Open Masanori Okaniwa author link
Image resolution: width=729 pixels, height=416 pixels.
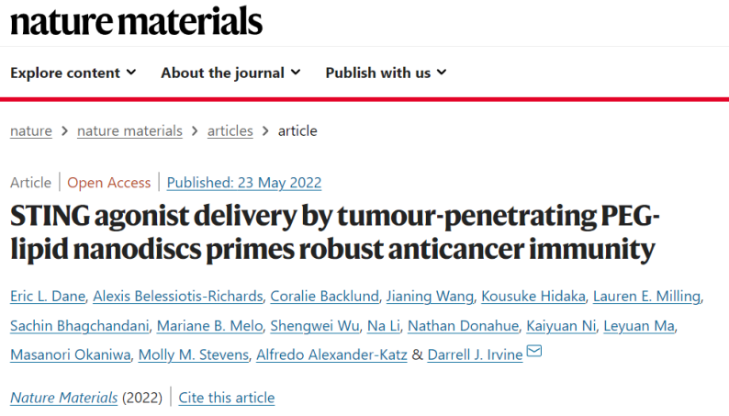[x=71, y=354]
